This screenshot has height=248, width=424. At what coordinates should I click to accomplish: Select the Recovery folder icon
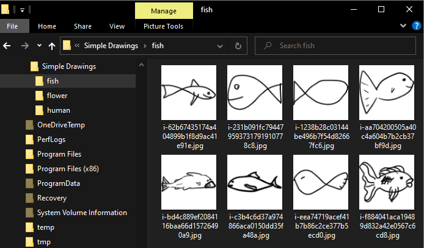(x=29, y=198)
